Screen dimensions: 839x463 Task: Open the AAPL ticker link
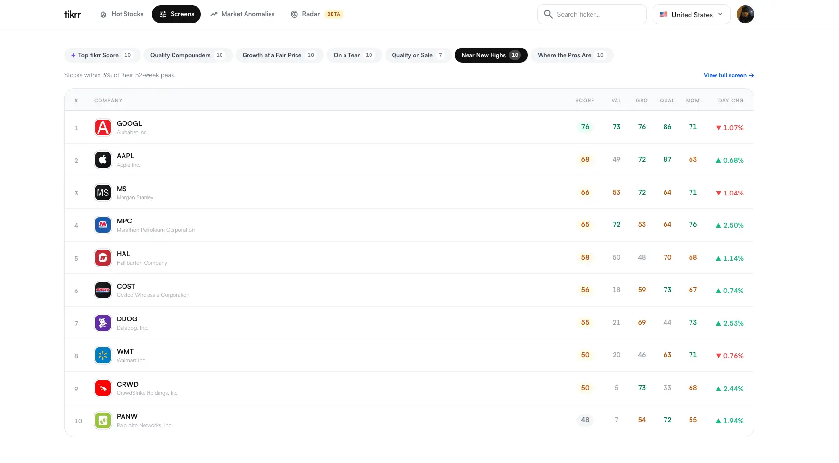125,156
